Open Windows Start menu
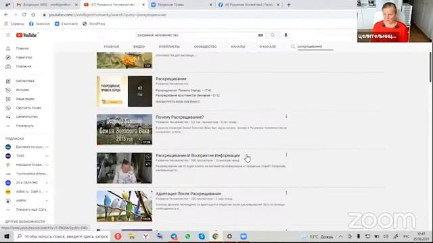This screenshot has height=243, width=433. tap(7, 236)
